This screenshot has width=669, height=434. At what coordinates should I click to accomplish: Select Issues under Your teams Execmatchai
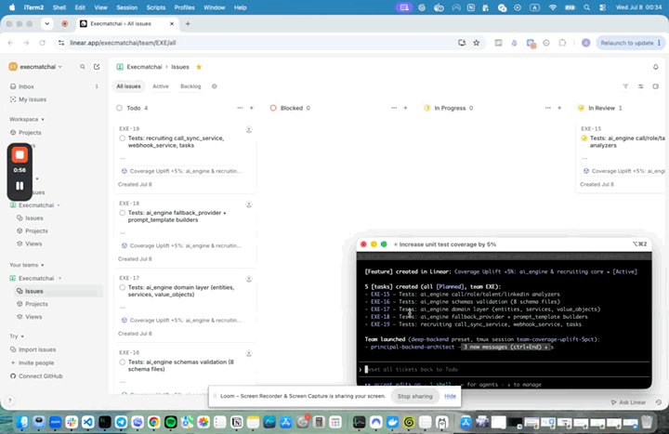tap(58, 291)
